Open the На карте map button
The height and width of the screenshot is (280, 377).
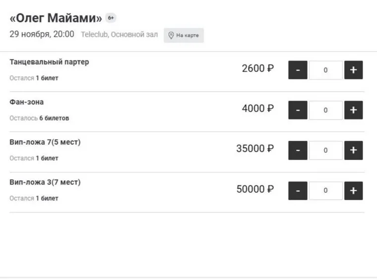pos(184,35)
